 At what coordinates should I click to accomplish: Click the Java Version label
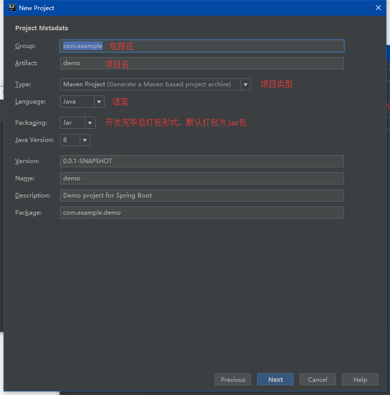[x=34, y=140]
